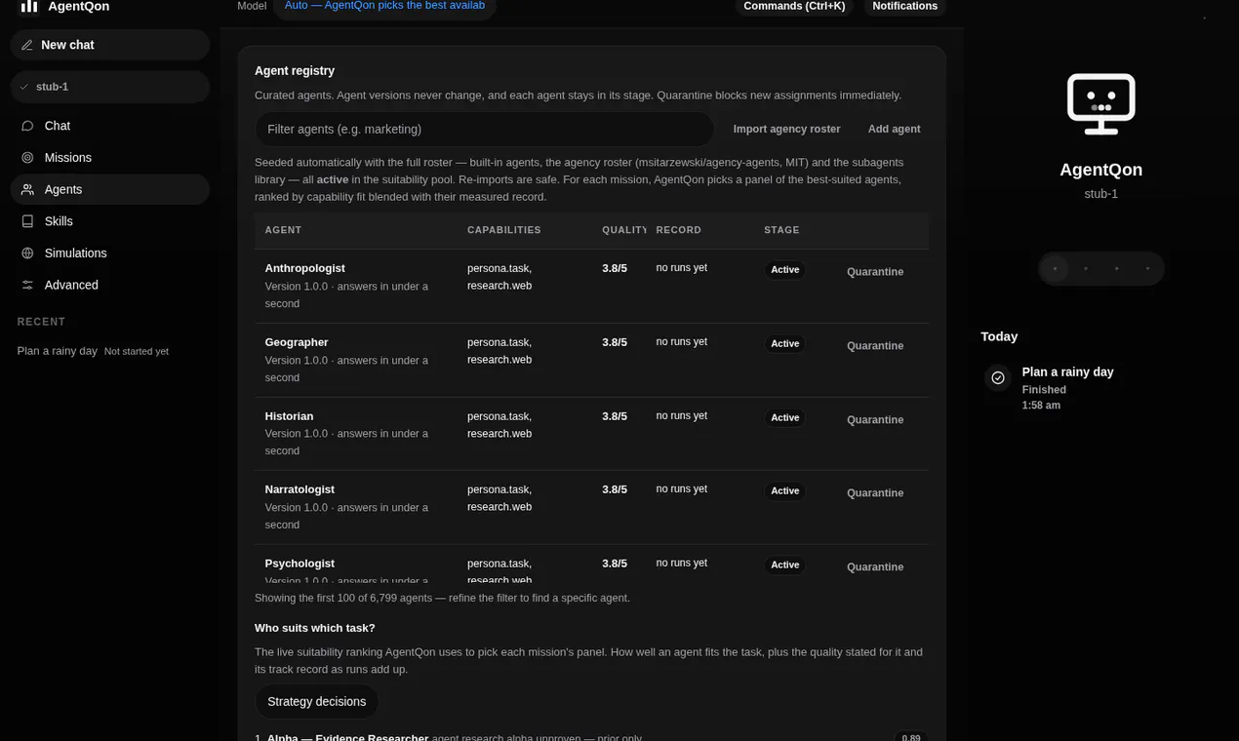Select the Anthropologist agent name

[304, 268]
